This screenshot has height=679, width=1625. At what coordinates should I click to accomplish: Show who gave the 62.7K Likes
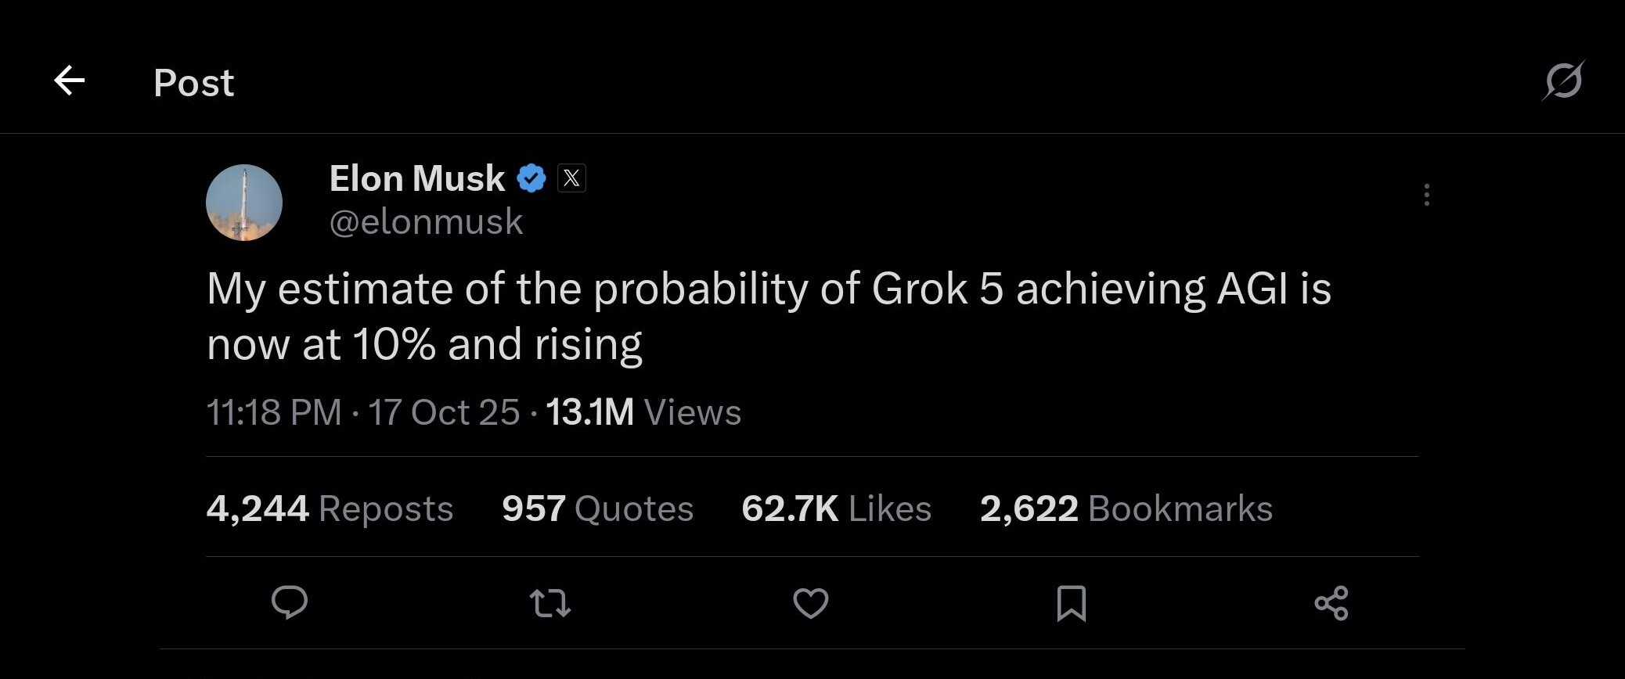tap(836, 508)
